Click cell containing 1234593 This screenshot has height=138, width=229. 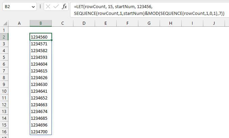[x=41, y=57]
